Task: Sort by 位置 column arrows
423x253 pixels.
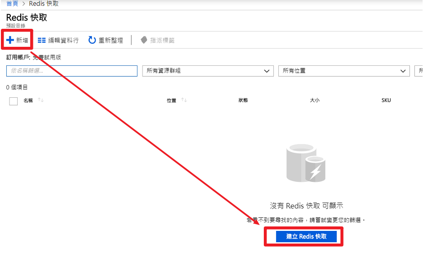Action: pos(184,100)
